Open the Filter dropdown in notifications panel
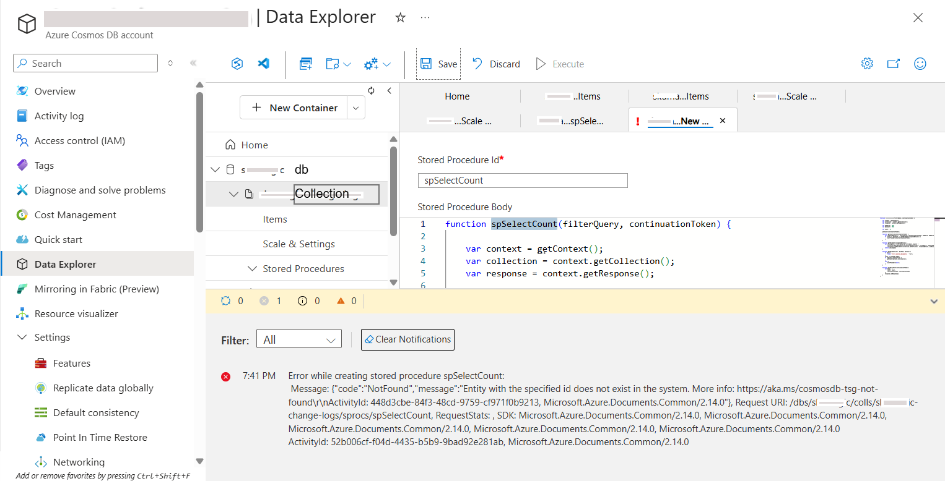The height and width of the screenshot is (481, 945). (x=299, y=339)
